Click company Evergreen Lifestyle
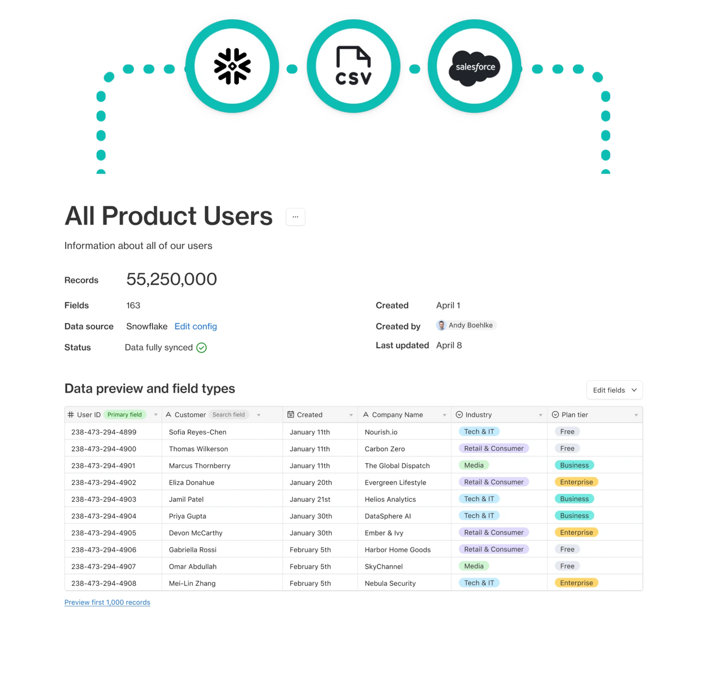This screenshot has height=674, width=705. [x=395, y=483]
